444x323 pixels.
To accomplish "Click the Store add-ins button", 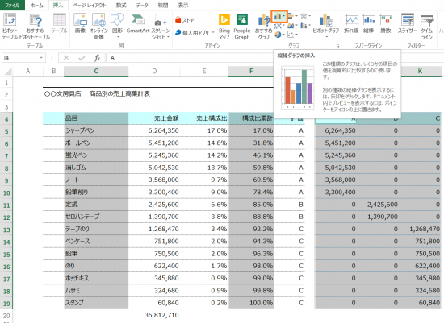I will click(x=185, y=20).
